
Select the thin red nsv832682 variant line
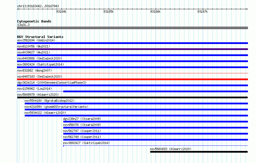coord(132,73)
